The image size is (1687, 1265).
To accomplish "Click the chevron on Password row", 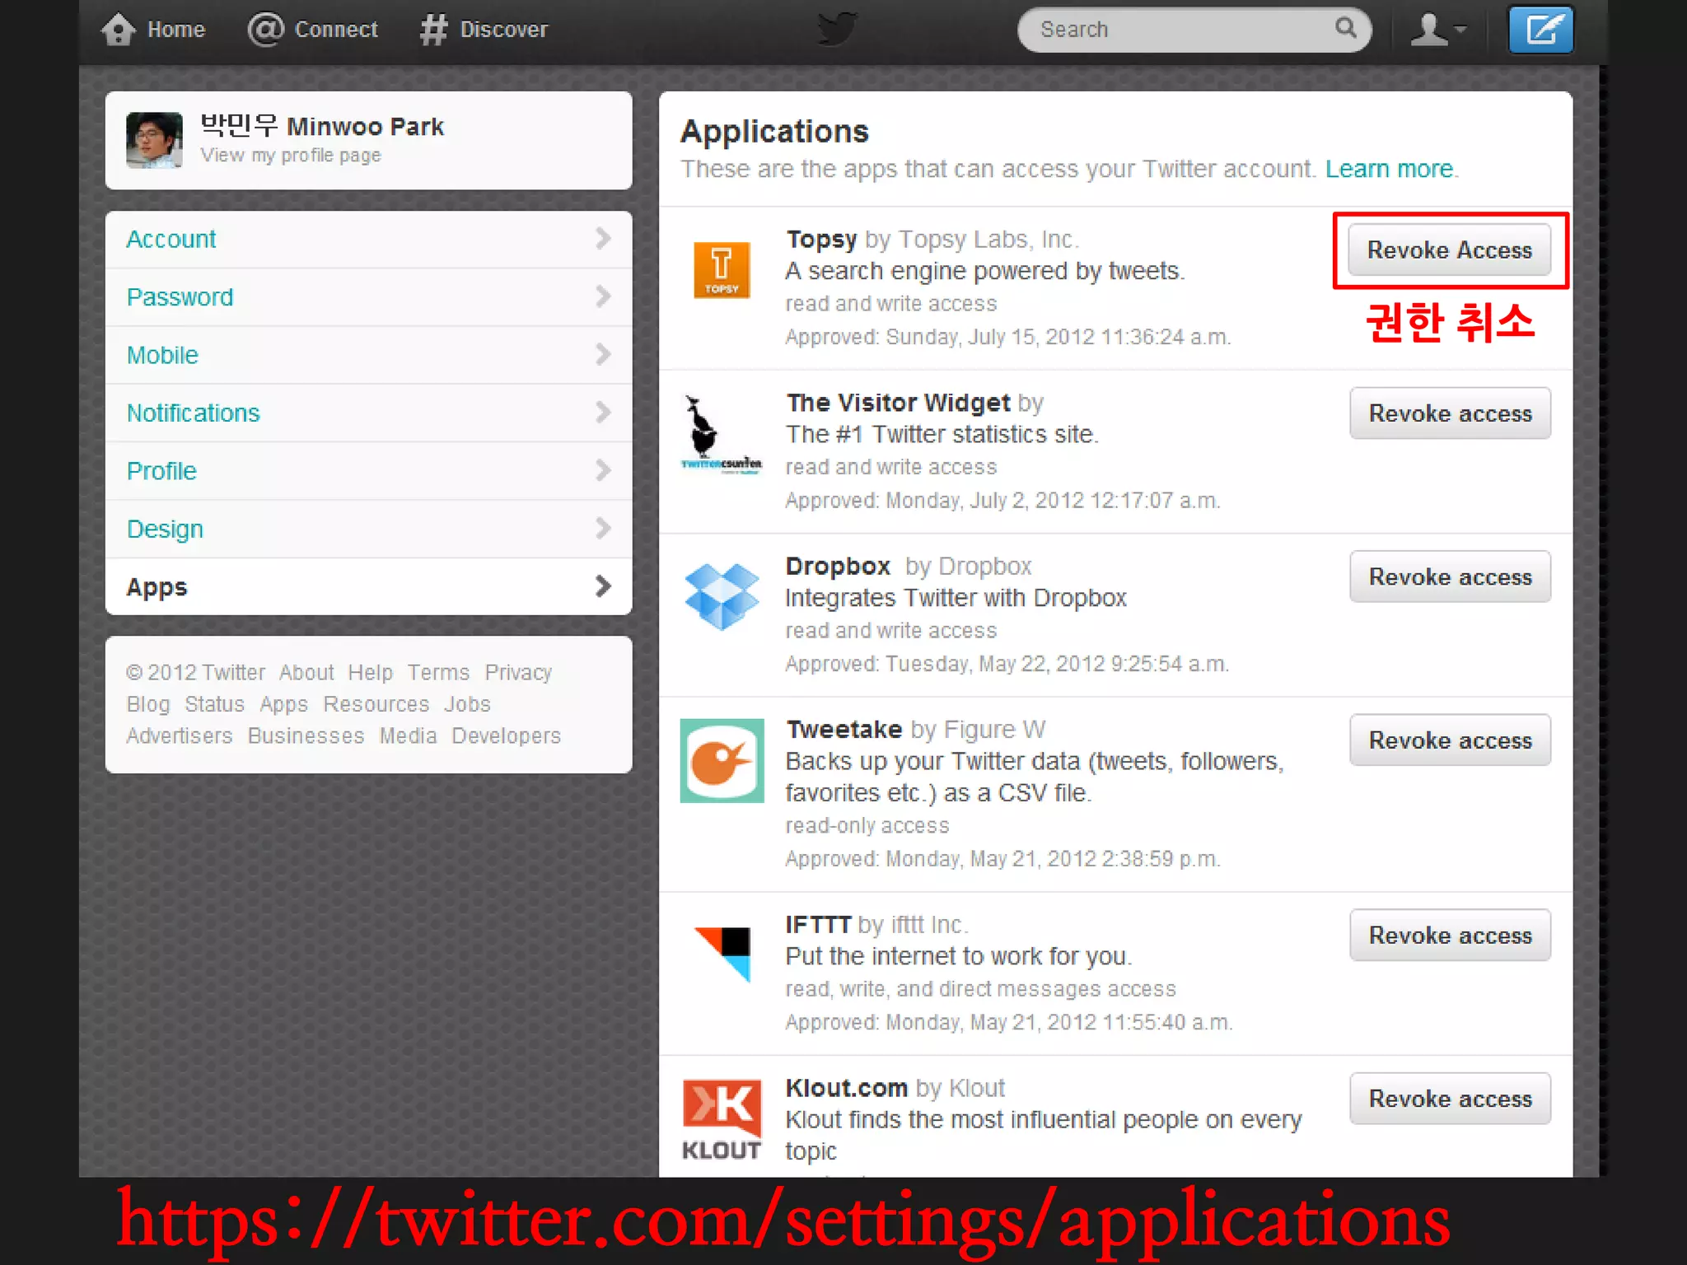I will [x=603, y=296].
